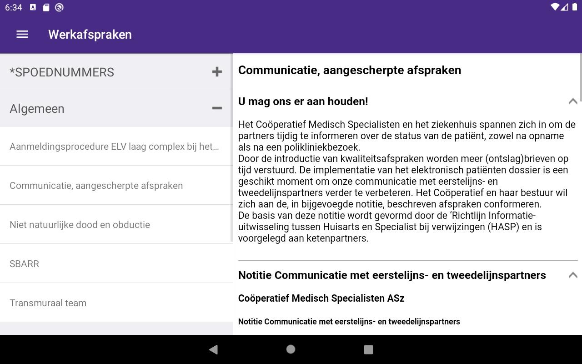Tap the Android home navigation button
The width and height of the screenshot is (582, 364).
[x=291, y=349]
